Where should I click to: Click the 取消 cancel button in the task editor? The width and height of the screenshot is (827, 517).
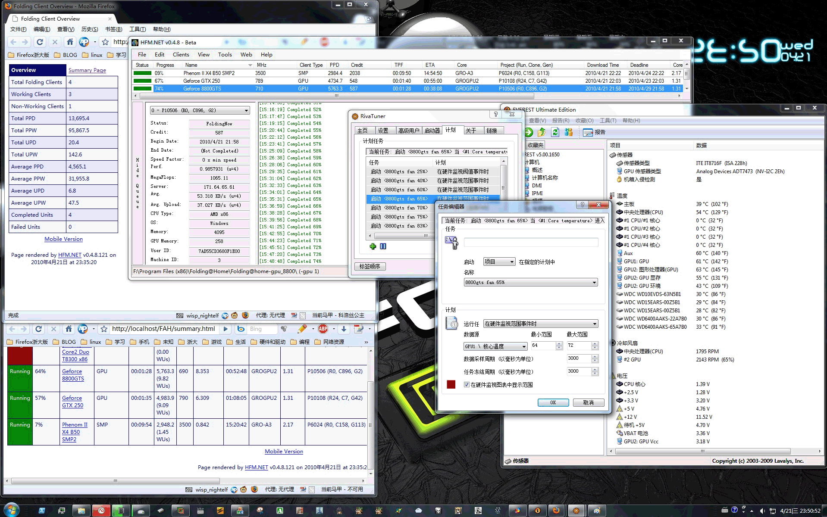(x=588, y=402)
